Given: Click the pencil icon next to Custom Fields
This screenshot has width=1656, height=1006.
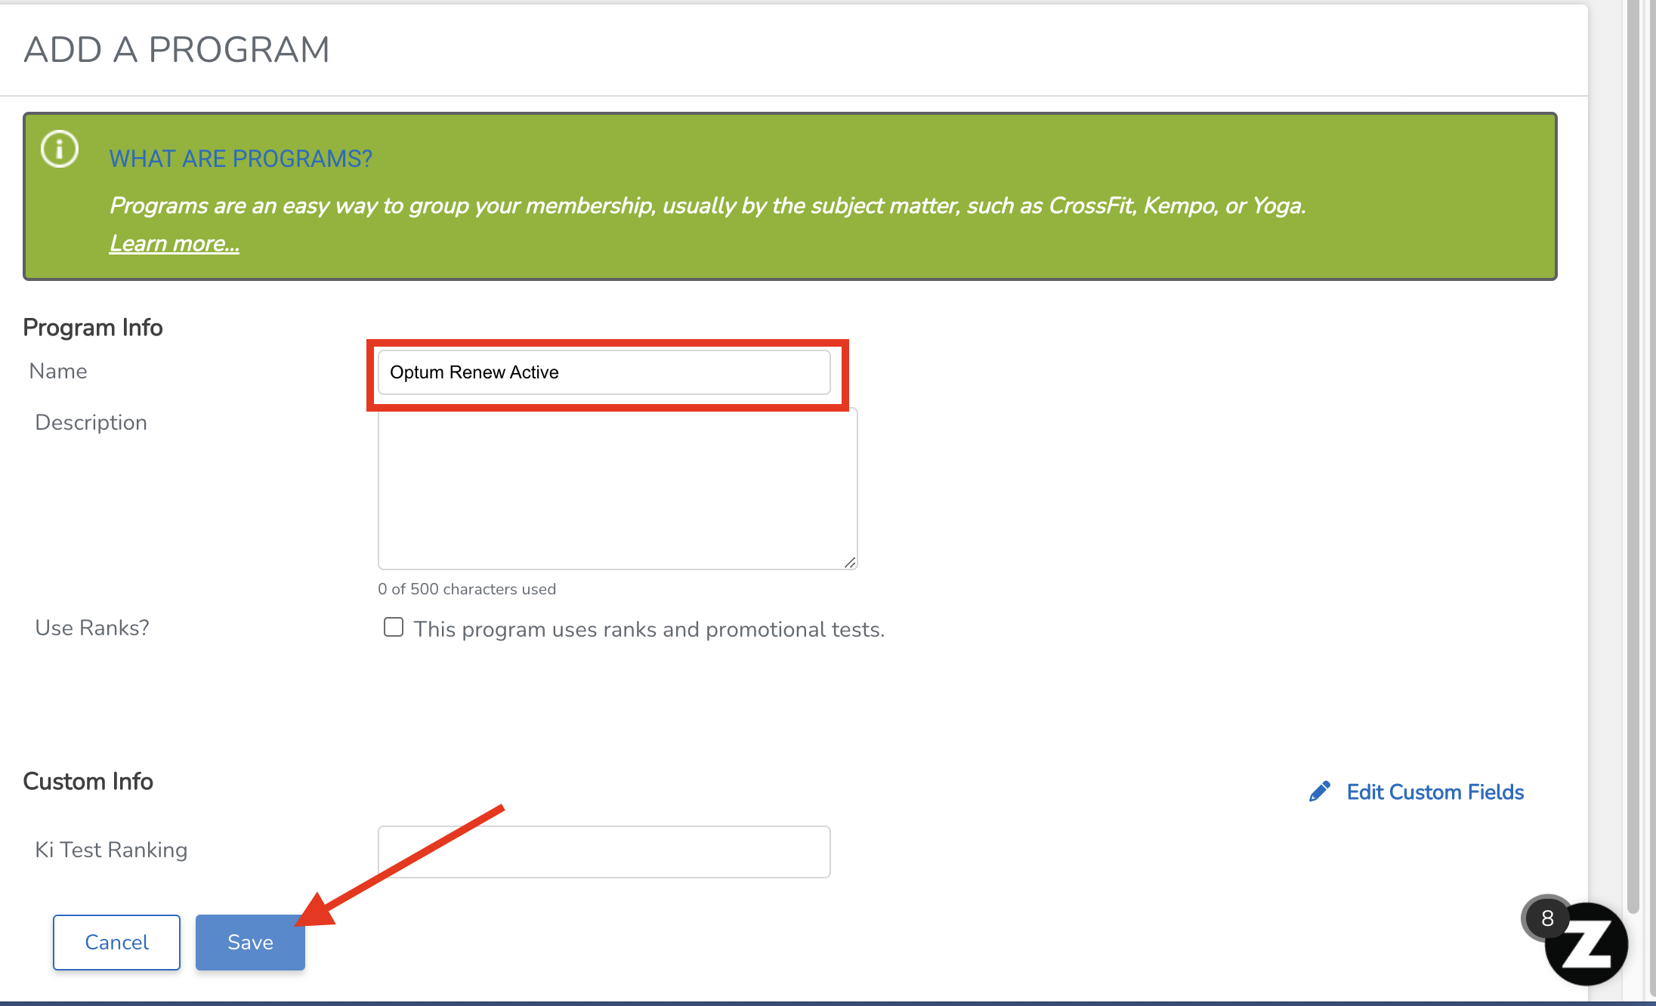Looking at the screenshot, I should (1321, 791).
